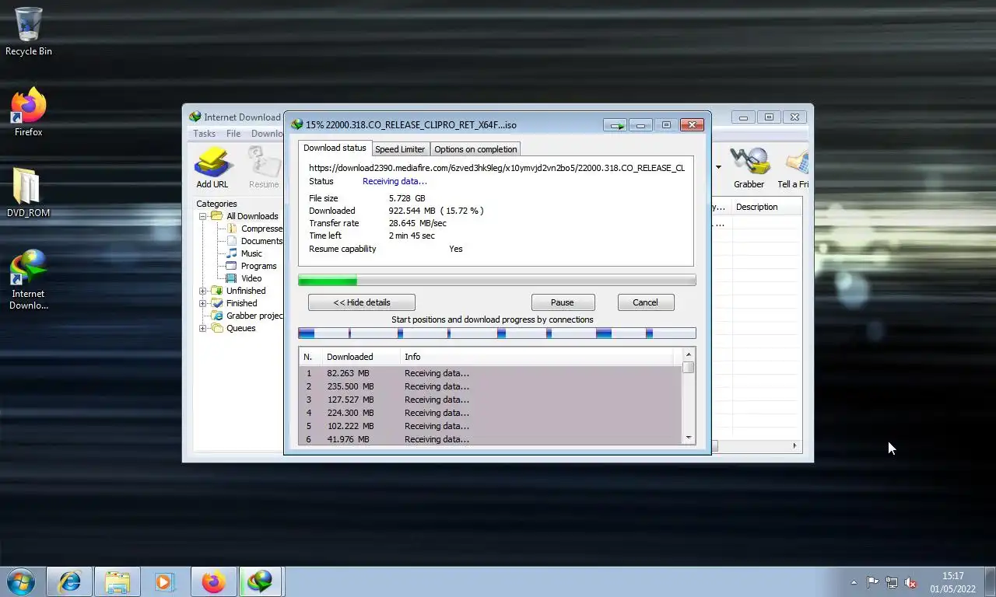Collapse the All Downloads tree node
996x597 pixels.
pos(203,216)
